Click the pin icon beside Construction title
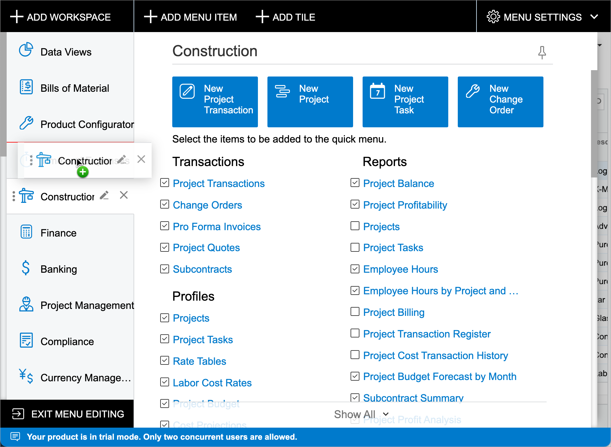611x447 pixels. tap(542, 52)
